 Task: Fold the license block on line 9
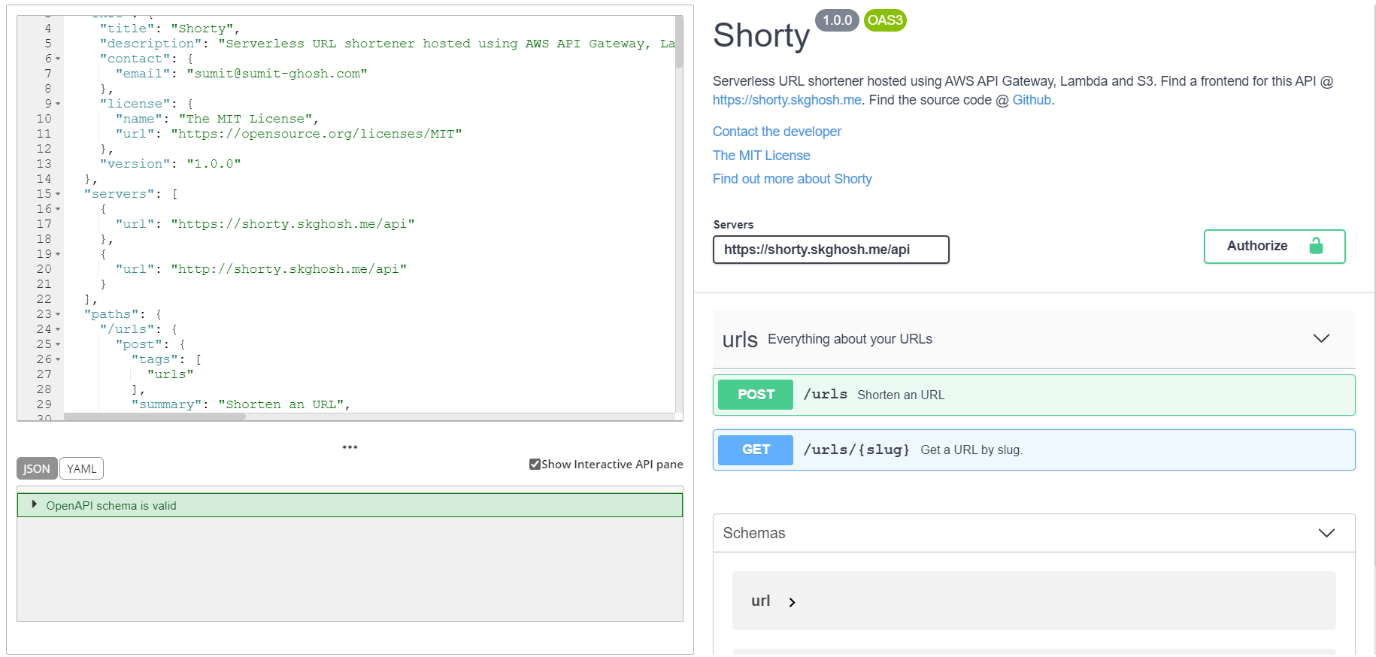(58, 104)
